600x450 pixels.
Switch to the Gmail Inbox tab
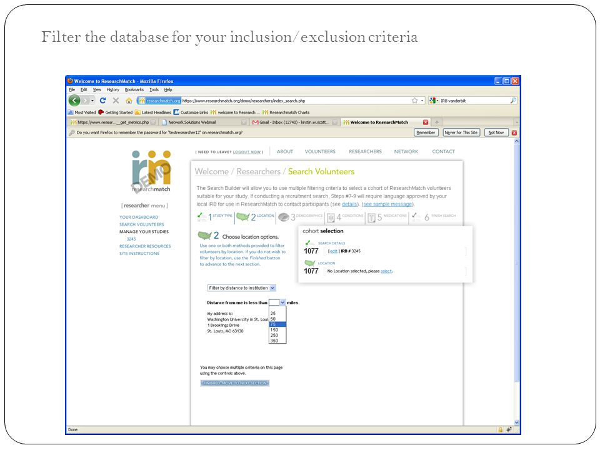tap(294, 122)
